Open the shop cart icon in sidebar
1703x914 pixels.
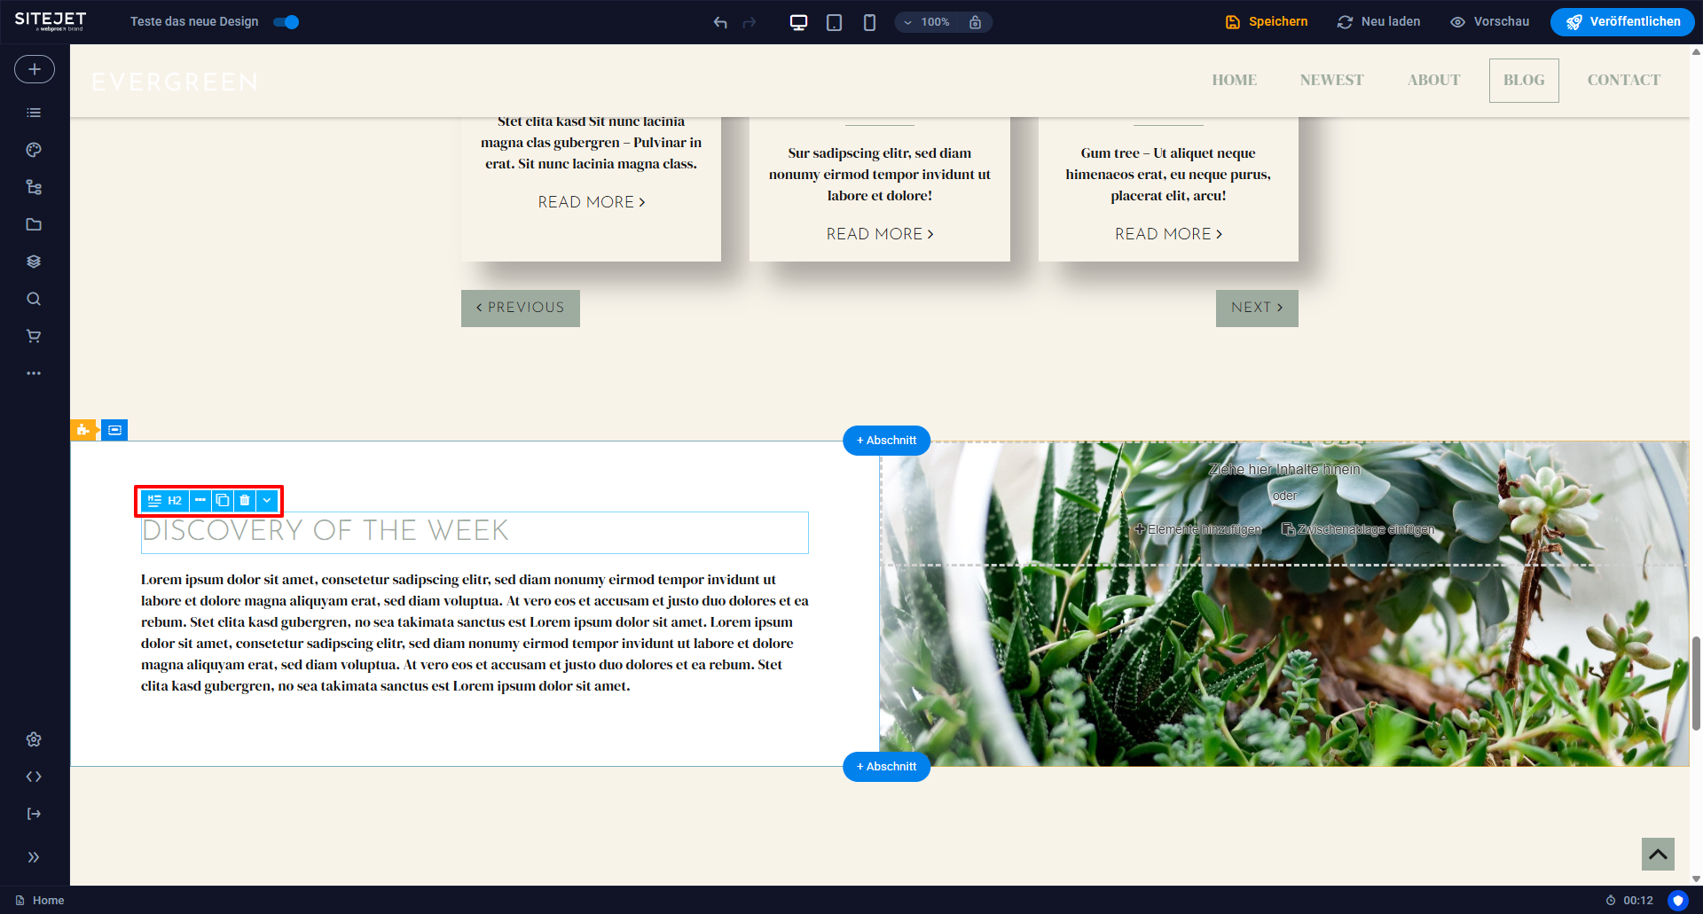[x=34, y=336]
